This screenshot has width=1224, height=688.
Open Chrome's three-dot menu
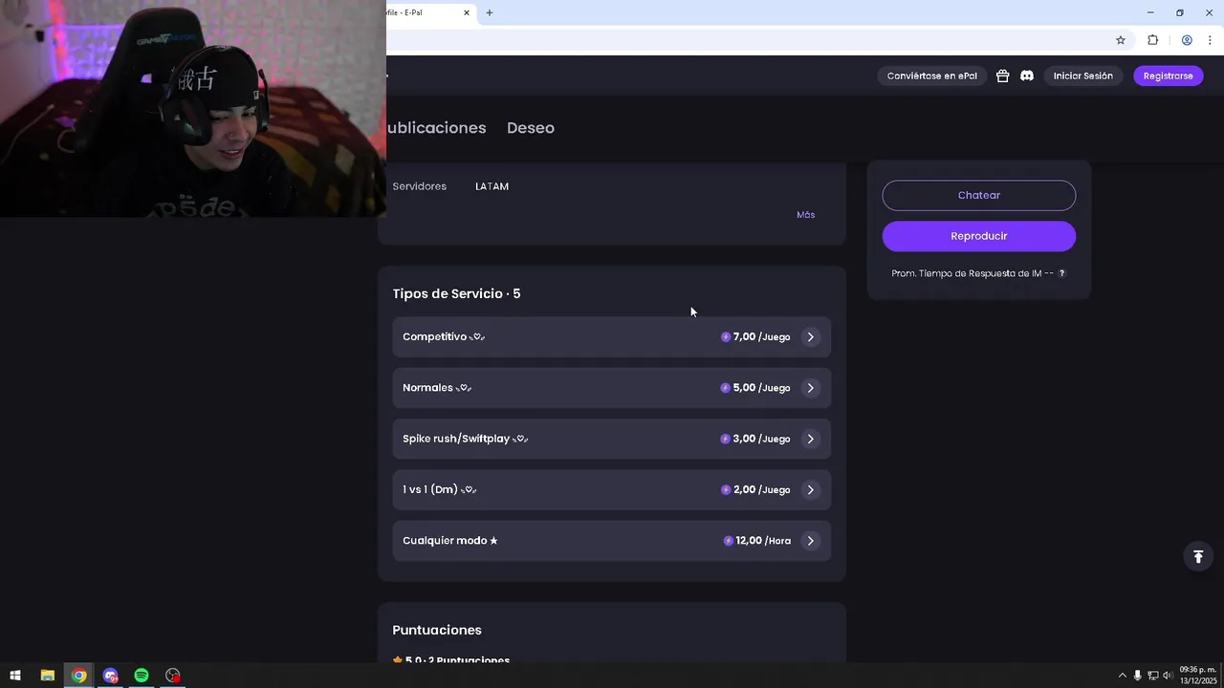click(x=1211, y=40)
